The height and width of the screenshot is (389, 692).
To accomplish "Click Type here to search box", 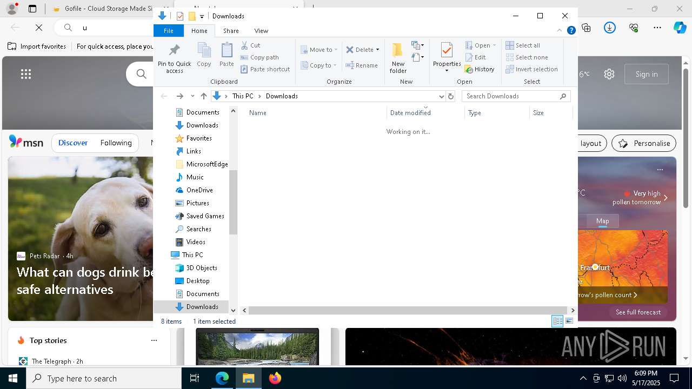I will coord(104,378).
